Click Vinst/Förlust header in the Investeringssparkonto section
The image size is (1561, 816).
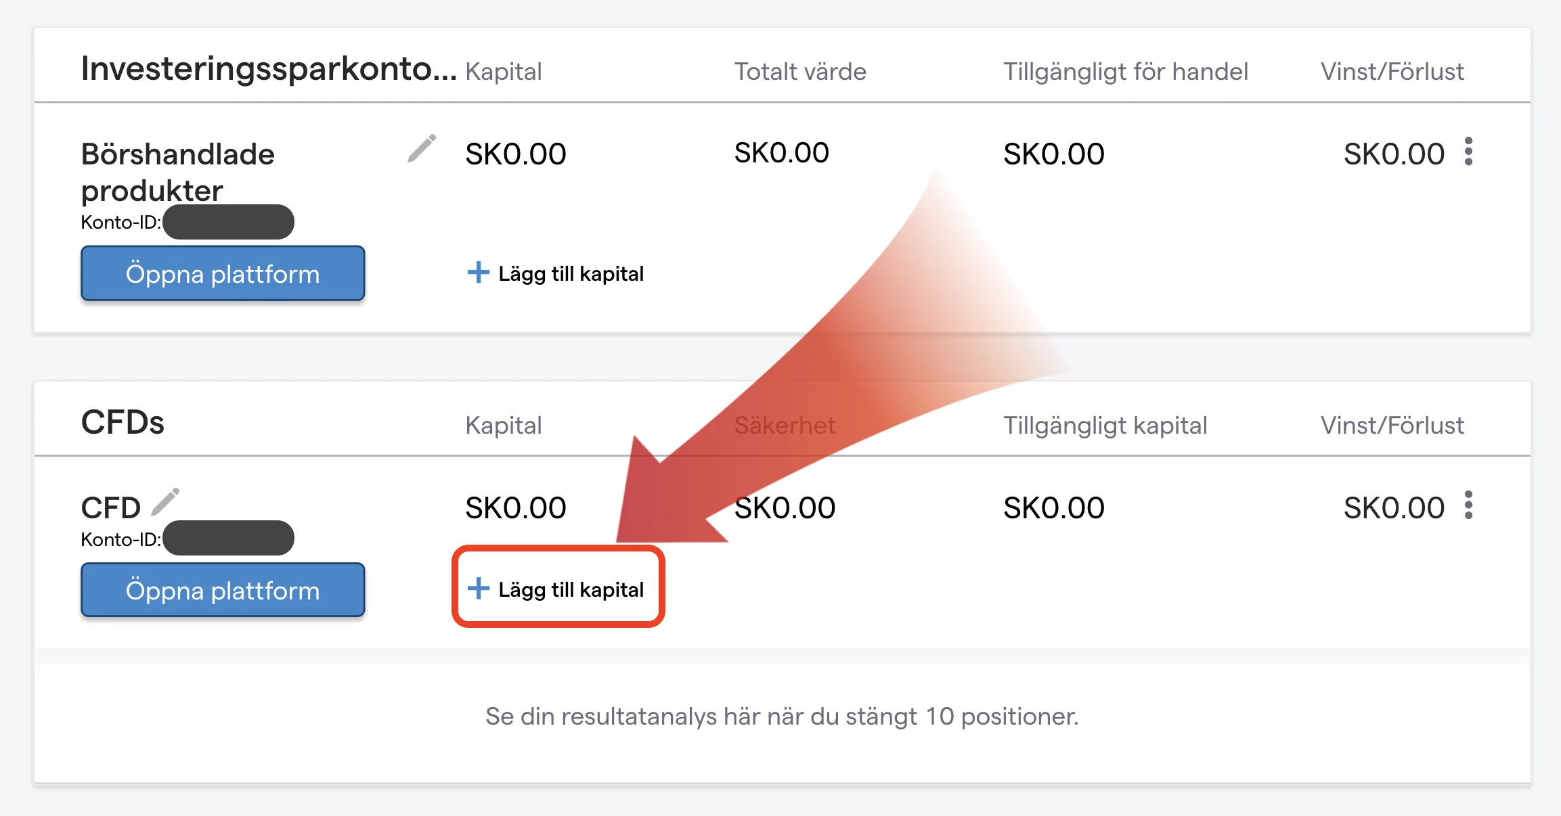point(1392,72)
